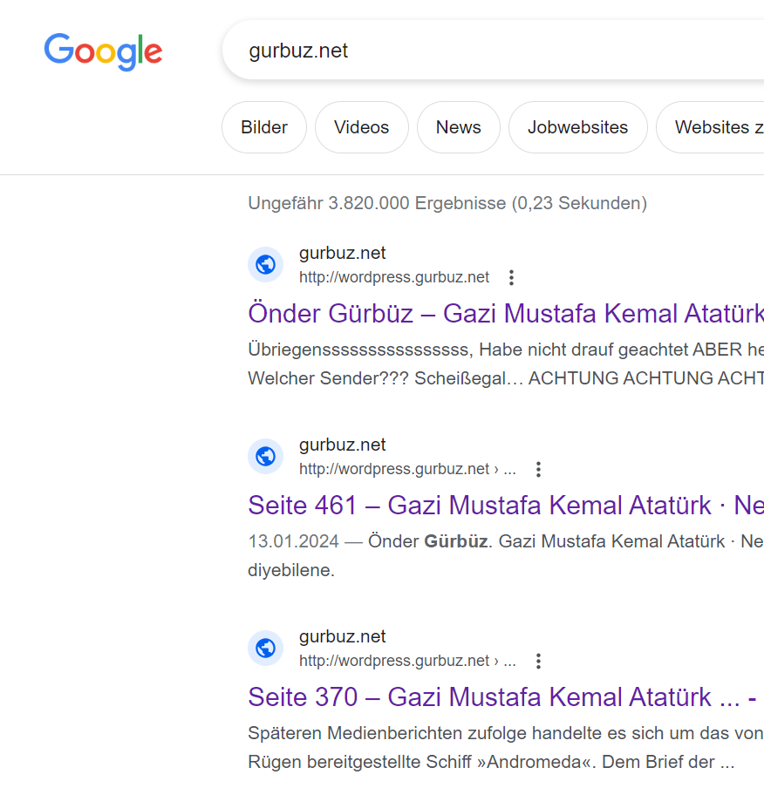Viewport: 764px width, 788px height.
Task: Open three-dot options for Seite 370 result
Action: tap(538, 662)
